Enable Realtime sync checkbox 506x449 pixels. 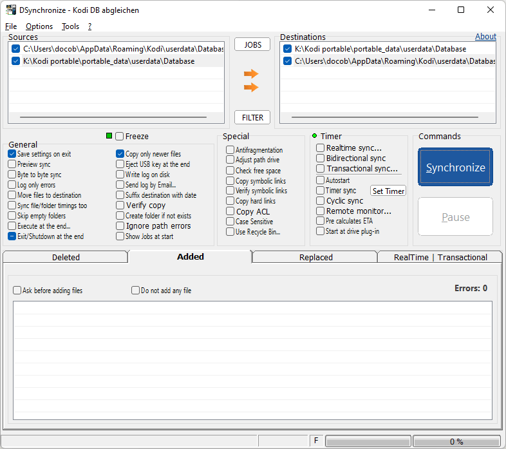click(x=320, y=148)
